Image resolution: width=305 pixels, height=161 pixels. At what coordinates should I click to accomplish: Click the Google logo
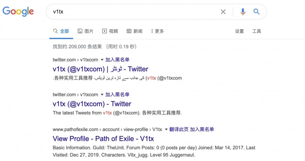pos(18,11)
